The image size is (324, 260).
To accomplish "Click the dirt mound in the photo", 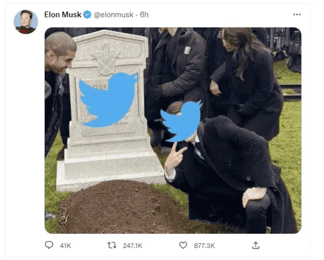I will pos(116,208).
